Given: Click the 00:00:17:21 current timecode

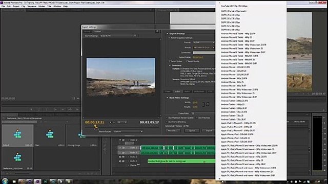Looking at the screenshot, I should click(x=94, y=122).
